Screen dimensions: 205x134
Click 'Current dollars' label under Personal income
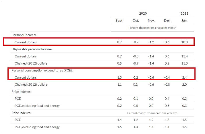pyautogui.click(x=26, y=42)
